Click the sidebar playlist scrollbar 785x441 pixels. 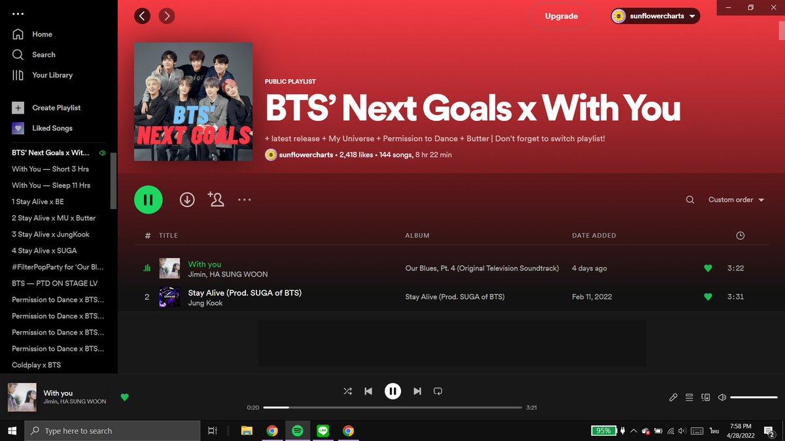113,181
